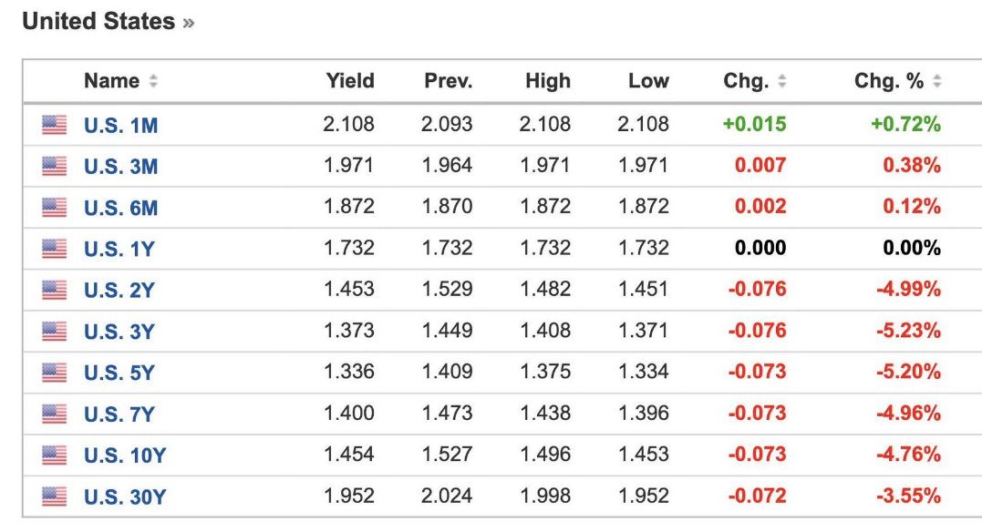The image size is (982, 532).
Task: Open the United States bonds heading link
Action: (x=109, y=21)
